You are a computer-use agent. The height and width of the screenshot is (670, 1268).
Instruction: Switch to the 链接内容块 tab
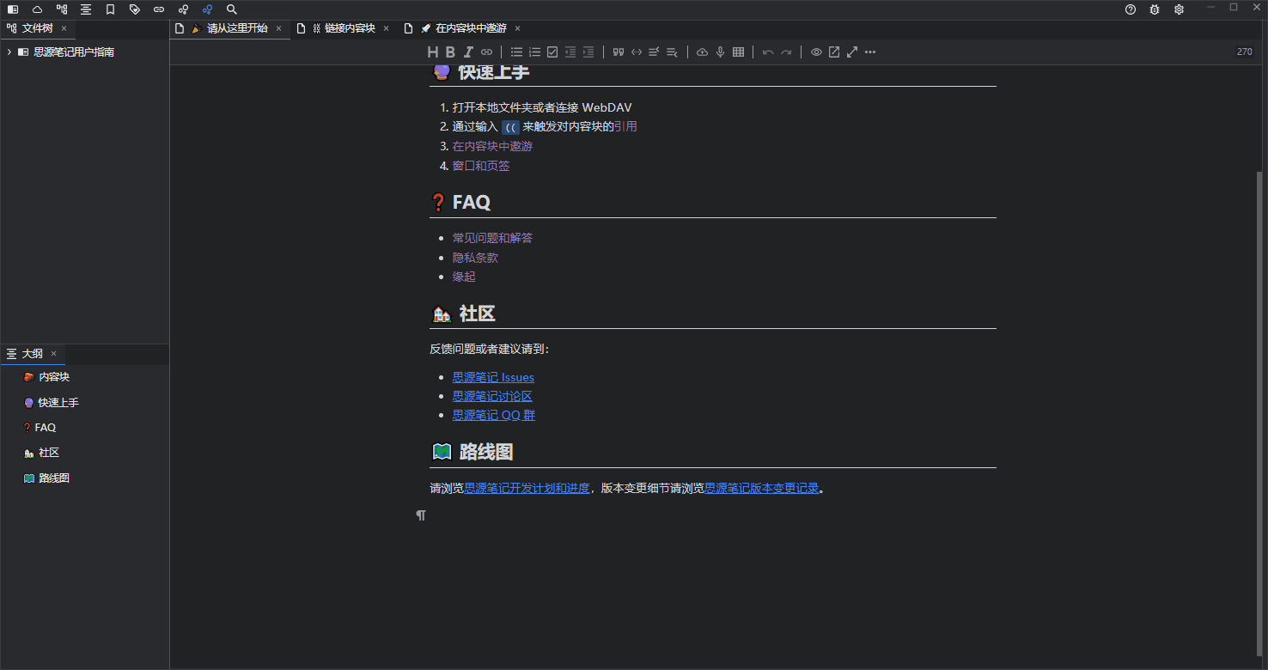coord(349,28)
